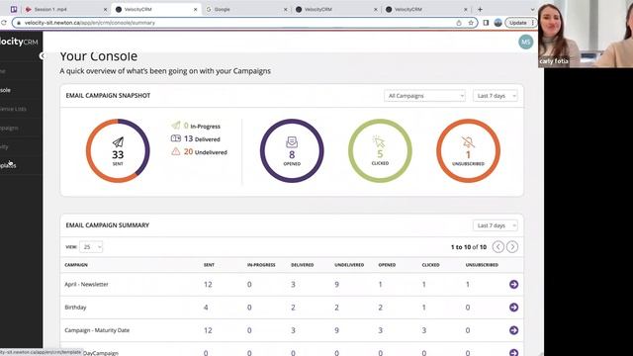Image resolution: width=633 pixels, height=356 pixels.
Task: Open Campaigns in the sidebar
Action: (9, 128)
